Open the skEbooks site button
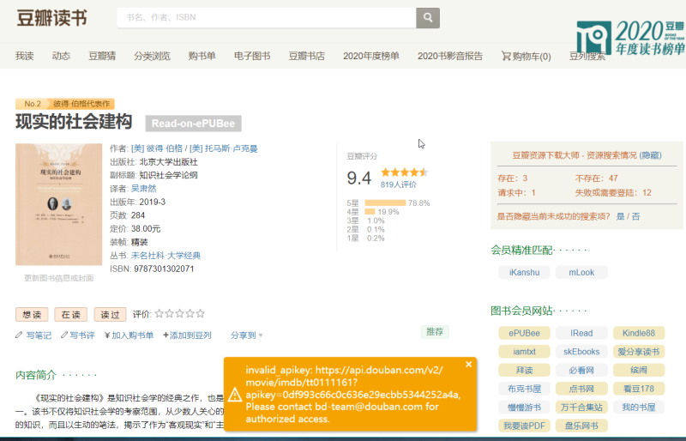Viewport: 686px width, 441px height. click(581, 352)
